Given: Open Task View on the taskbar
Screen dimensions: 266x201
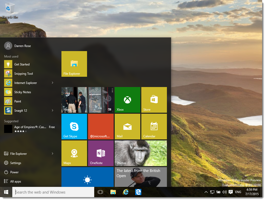Looking at the screenshot, I should click(100, 192).
